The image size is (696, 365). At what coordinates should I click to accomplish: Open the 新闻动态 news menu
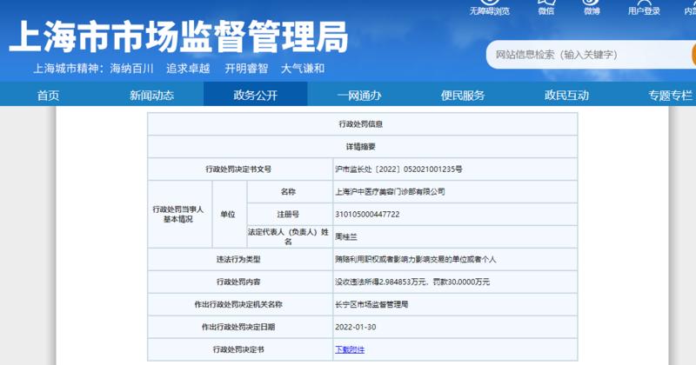pos(151,95)
